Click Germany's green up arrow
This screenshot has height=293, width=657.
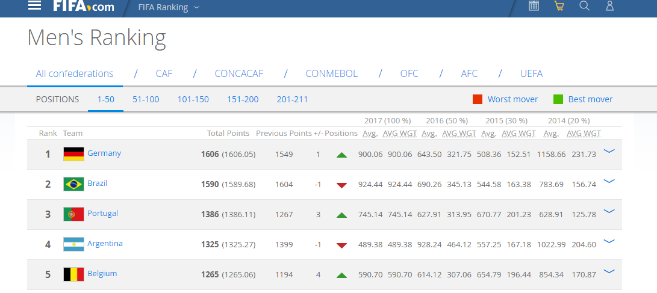pos(342,155)
